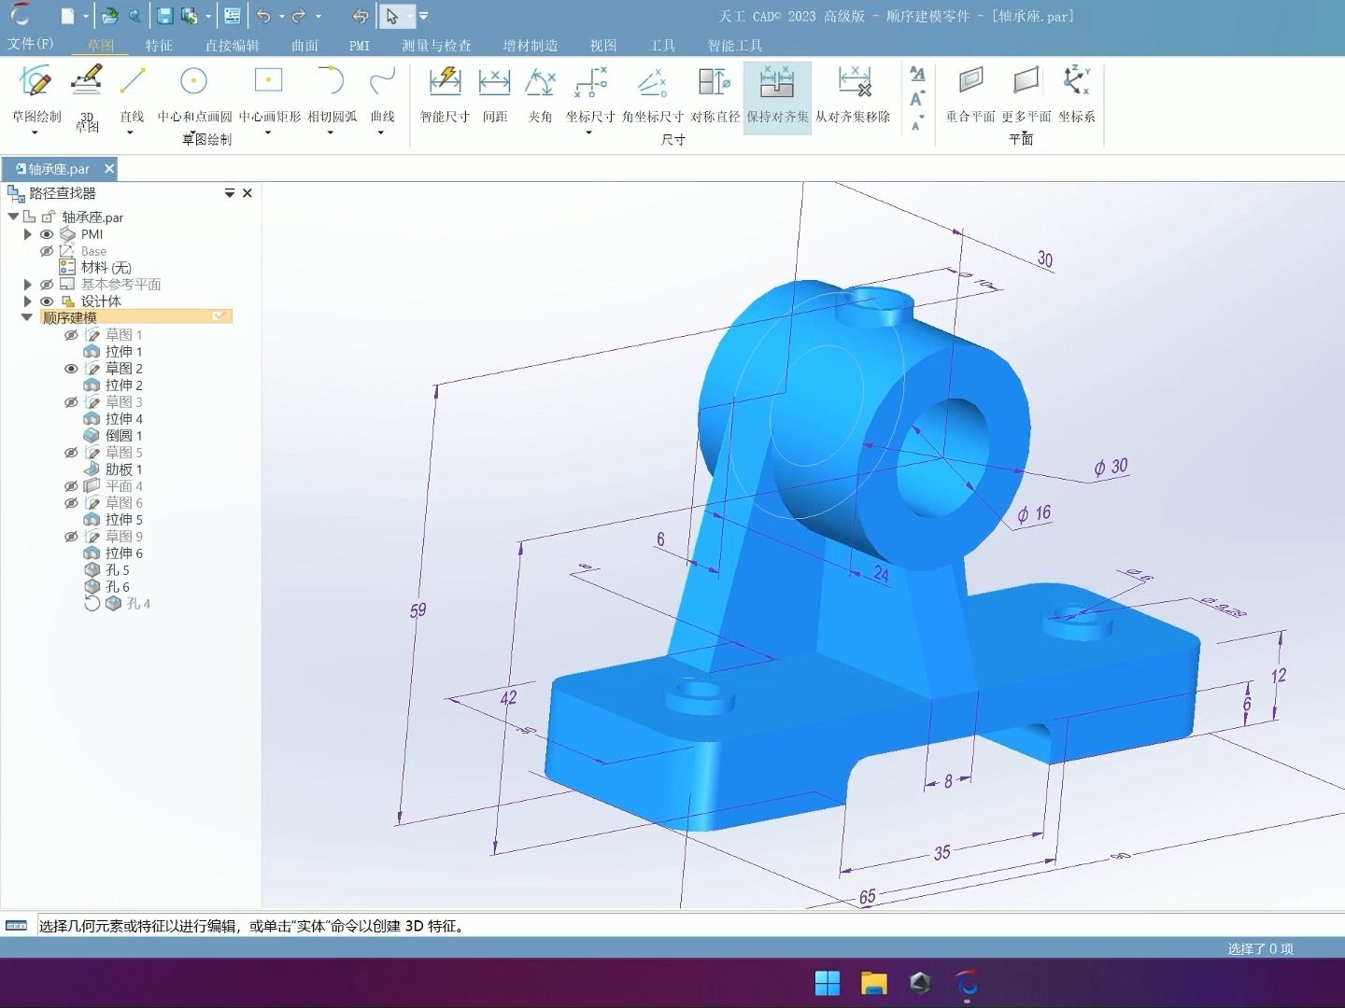The height and width of the screenshot is (1008, 1345).
Task: Start a 3D草图 sketch
Action: 87,97
